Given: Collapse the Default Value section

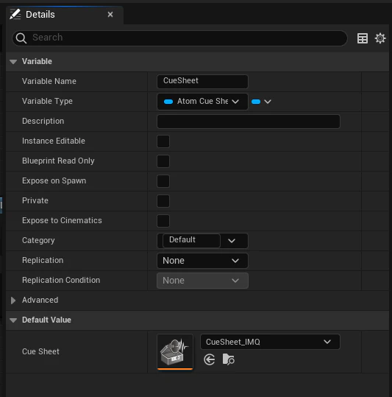Looking at the screenshot, I should pos(13,320).
